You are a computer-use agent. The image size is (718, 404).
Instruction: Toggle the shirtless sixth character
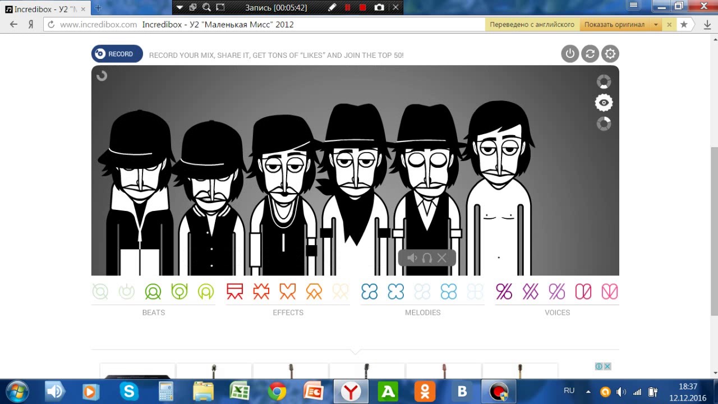499,188
